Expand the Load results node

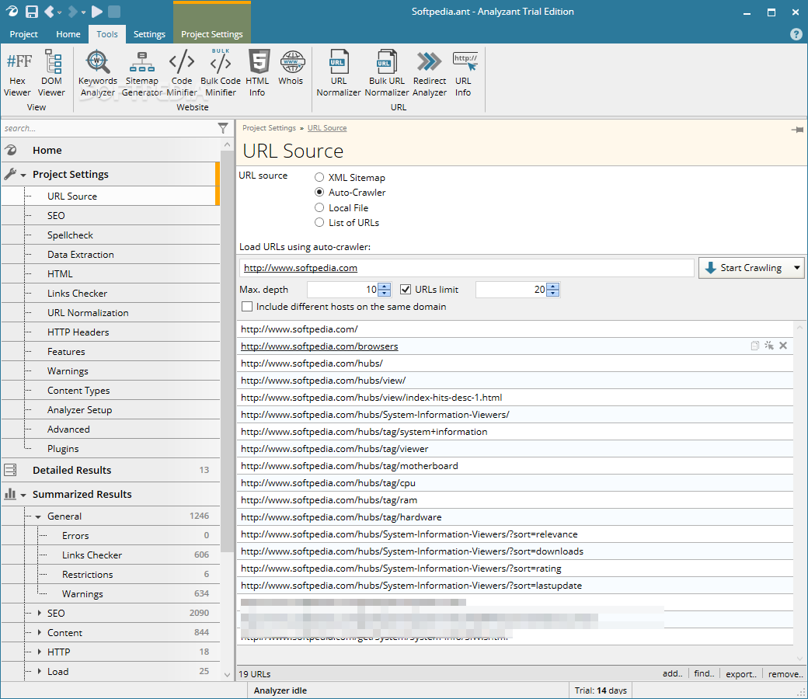click(39, 671)
